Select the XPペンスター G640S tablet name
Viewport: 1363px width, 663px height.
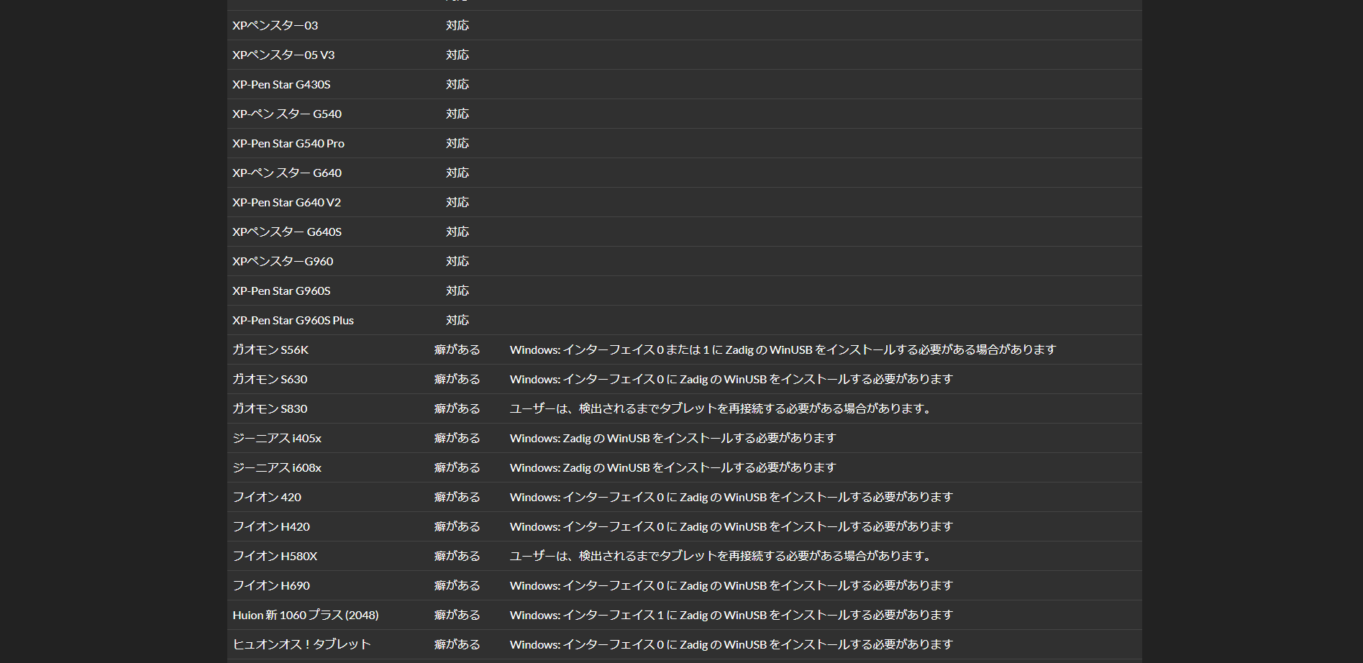pos(286,232)
